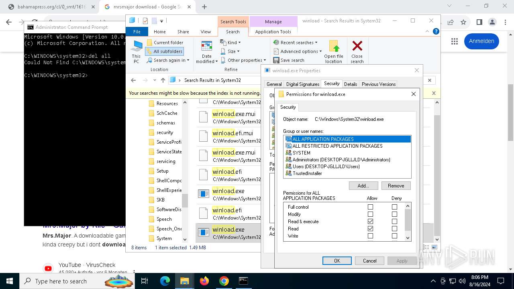Close the Permissions for winload.exe dialog

pyautogui.click(x=414, y=94)
